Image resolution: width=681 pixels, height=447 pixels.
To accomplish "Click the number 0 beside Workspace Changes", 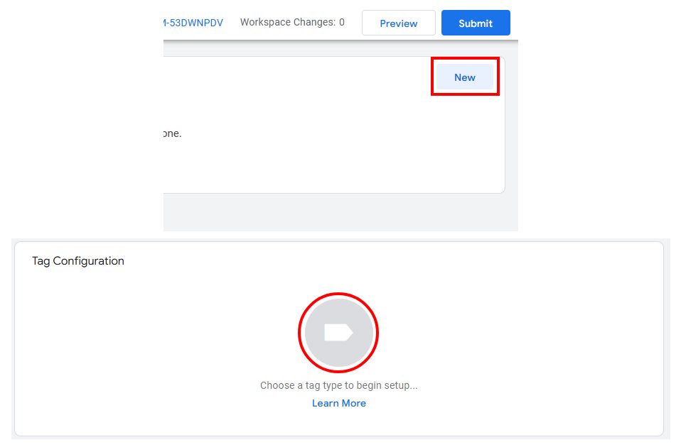I will point(341,22).
